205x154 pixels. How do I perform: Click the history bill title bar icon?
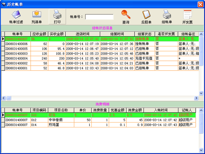click(x=3, y=4)
